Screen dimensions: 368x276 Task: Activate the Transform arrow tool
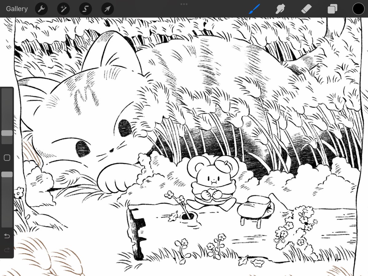107,9
